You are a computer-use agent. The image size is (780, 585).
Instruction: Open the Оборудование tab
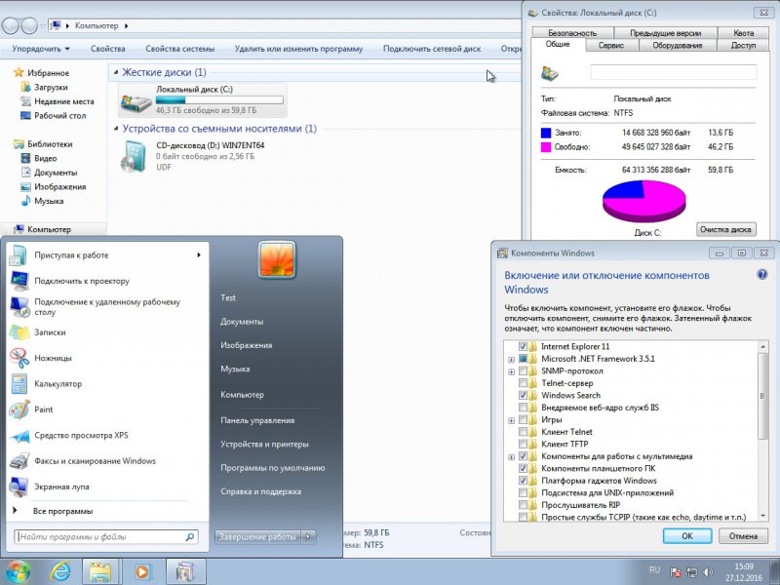[x=677, y=45]
